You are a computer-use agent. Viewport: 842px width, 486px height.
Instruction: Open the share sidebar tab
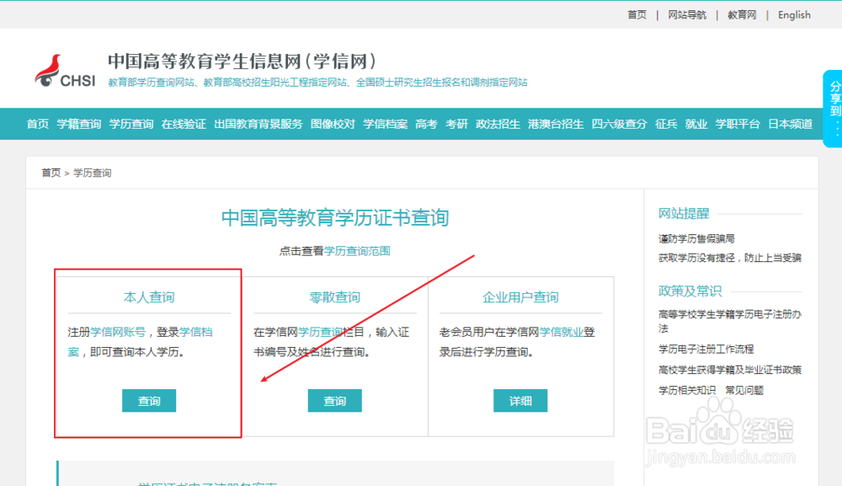(x=833, y=109)
